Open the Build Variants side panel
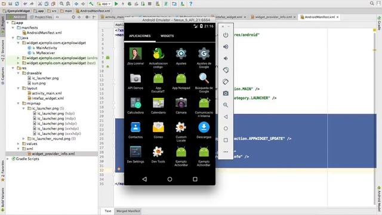The width and height of the screenshot is (382, 215). 2,199
